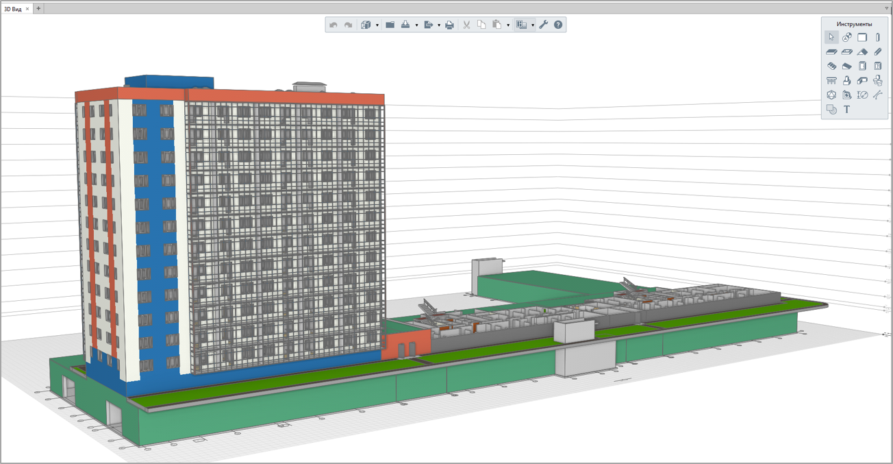
Task: Choose the Stairs tool
Action: pos(831,66)
